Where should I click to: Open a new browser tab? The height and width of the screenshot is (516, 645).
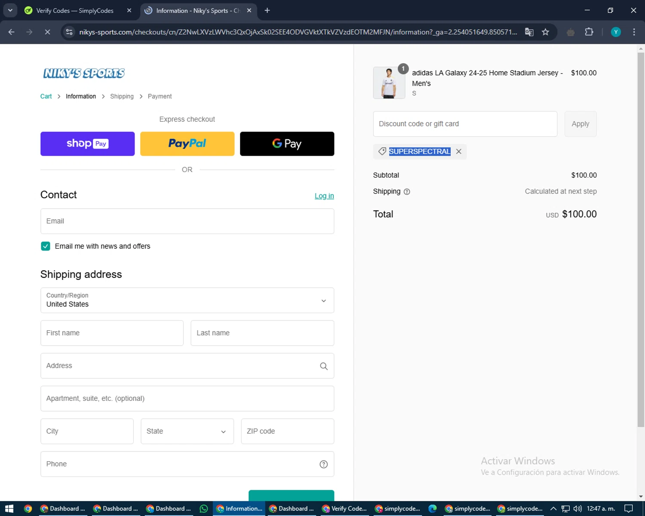click(x=267, y=10)
